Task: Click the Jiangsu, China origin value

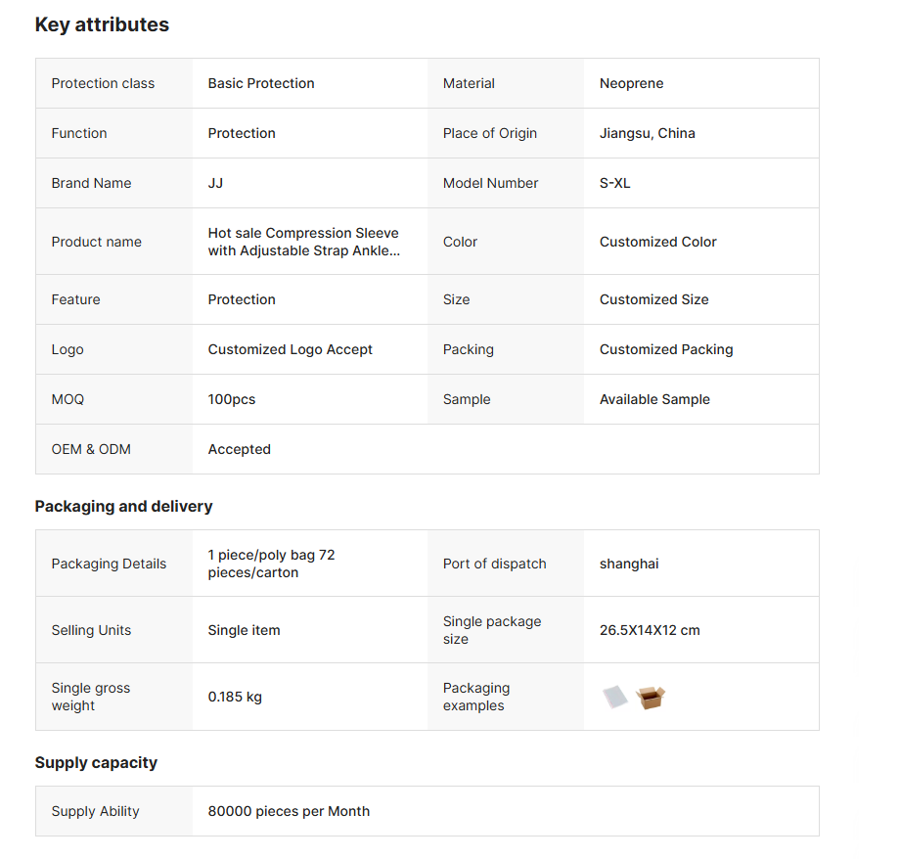Action: click(x=647, y=133)
